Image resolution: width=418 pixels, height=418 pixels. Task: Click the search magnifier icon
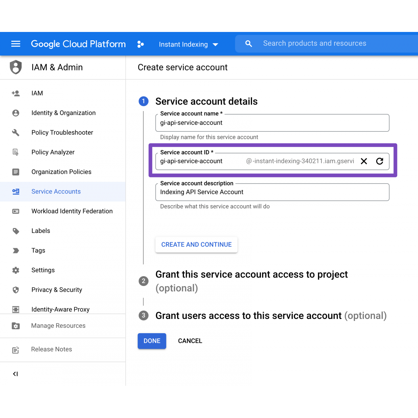point(248,44)
